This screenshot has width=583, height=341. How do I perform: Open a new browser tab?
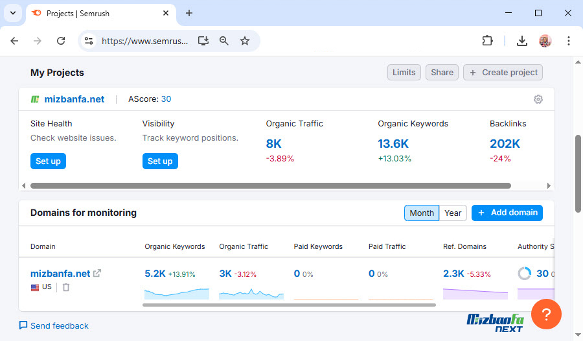click(x=189, y=13)
